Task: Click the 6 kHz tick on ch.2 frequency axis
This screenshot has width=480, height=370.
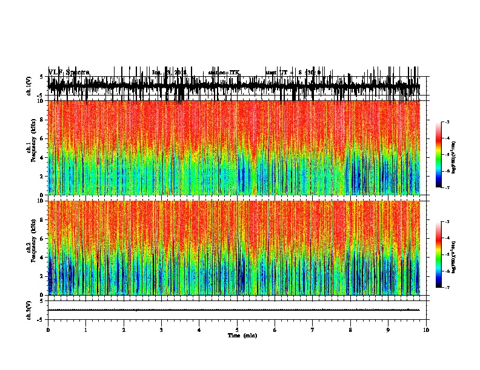Action: (42, 239)
